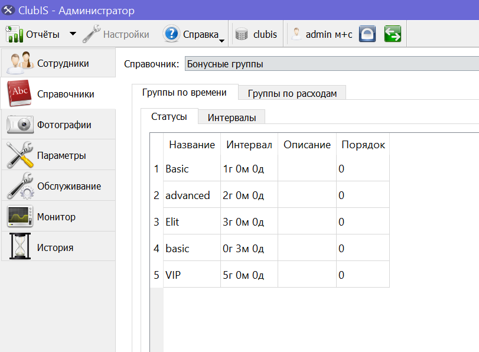This screenshot has height=352, width=479.
Task: Open the Отчёты reports chart icon
Action: (14, 34)
